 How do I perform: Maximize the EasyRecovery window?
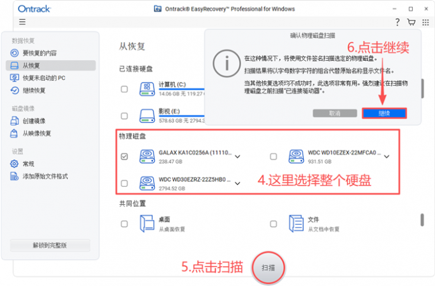411,9
